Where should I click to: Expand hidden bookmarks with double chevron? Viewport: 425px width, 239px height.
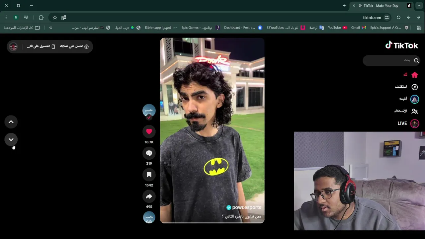[50, 28]
